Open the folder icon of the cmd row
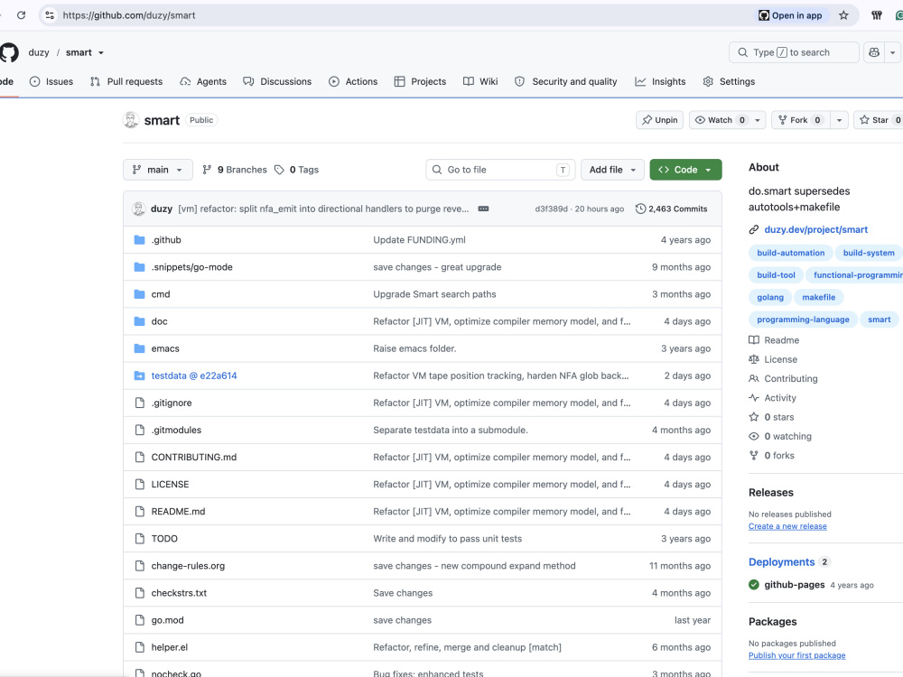This screenshot has width=903, height=677. point(139,294)
